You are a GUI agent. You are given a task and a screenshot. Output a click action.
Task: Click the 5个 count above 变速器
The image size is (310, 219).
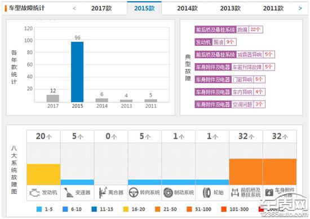click(78, 137)
